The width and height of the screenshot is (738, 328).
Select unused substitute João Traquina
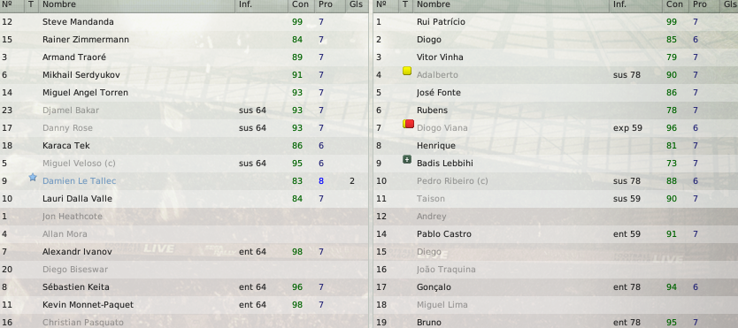point(556,270)
